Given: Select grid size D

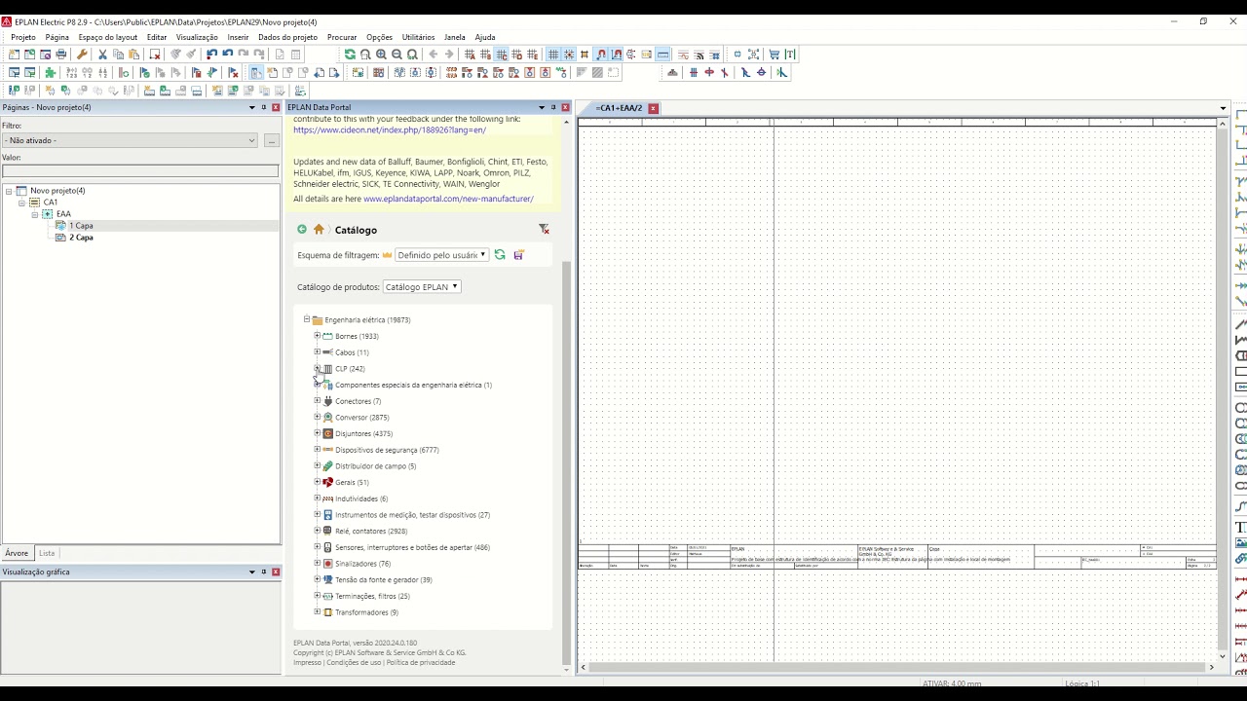Looking at the screenshot, I should (x=517, y=55).
